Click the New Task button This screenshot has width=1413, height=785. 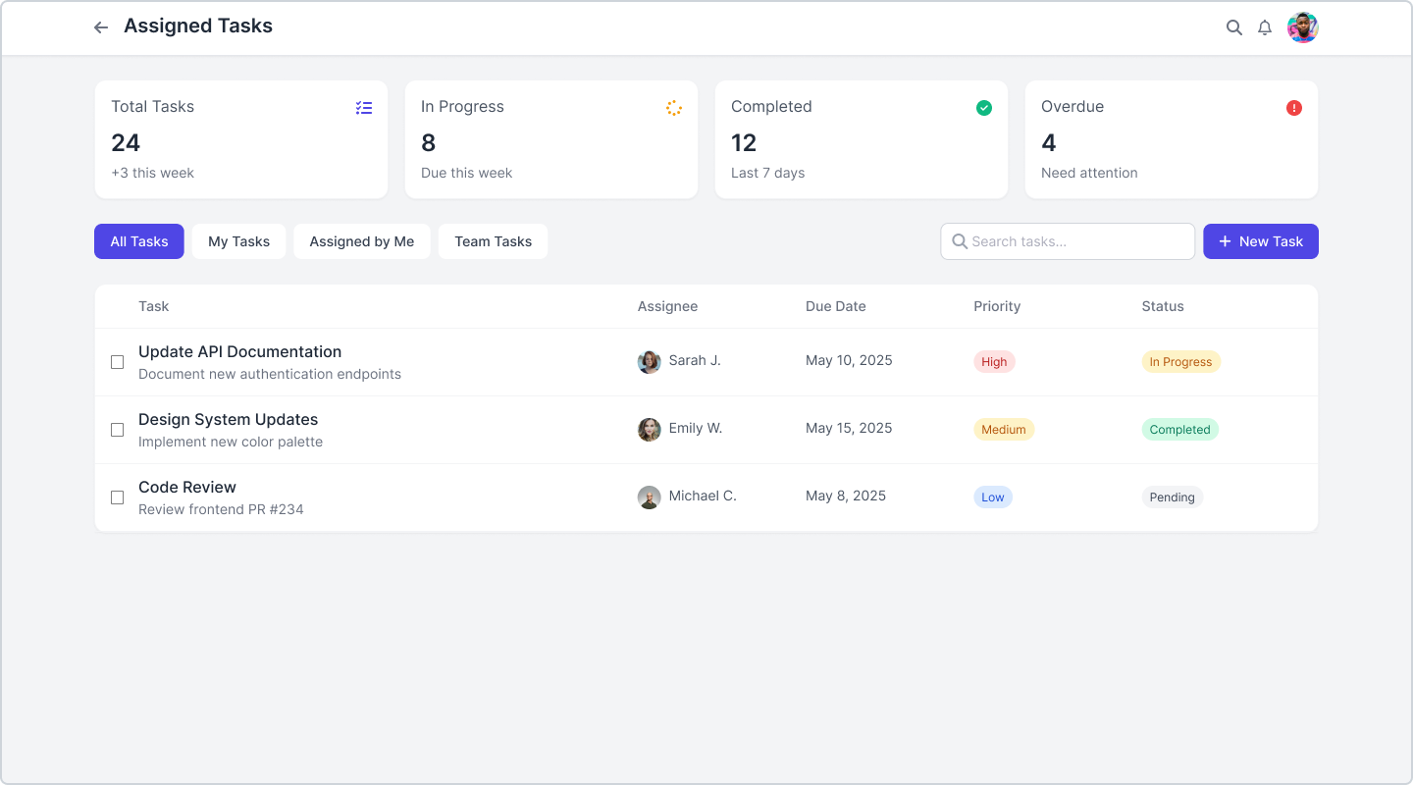pyautogui.click(x=1261, y=241)
